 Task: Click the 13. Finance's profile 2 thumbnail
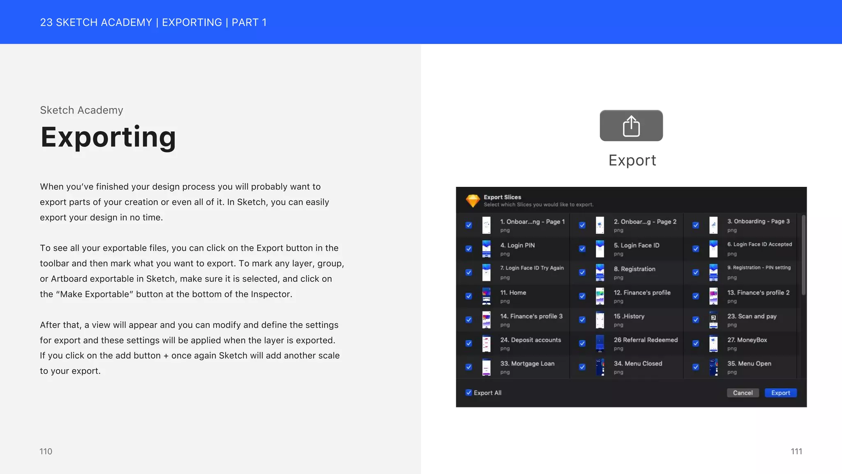[713, 296]
